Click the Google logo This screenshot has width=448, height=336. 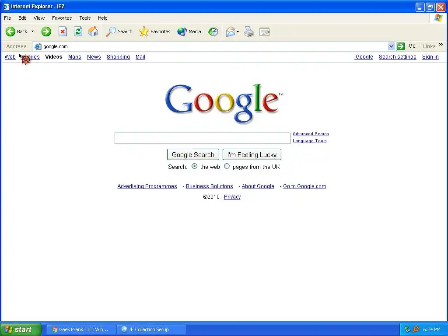pyautogui.click(x=224, y=103)
